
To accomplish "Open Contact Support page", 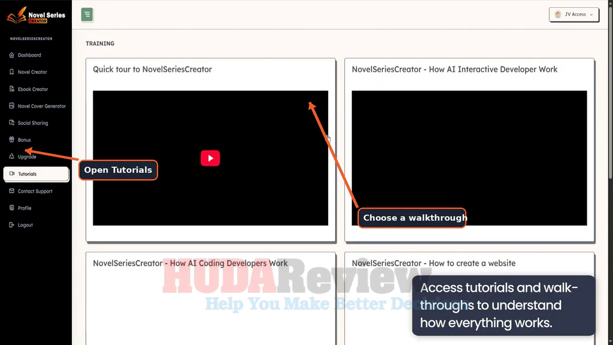I will [36, 191].
